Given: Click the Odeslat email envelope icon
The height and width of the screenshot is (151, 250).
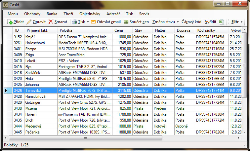Looking at the screenshot, I should (x=93, y=22).
